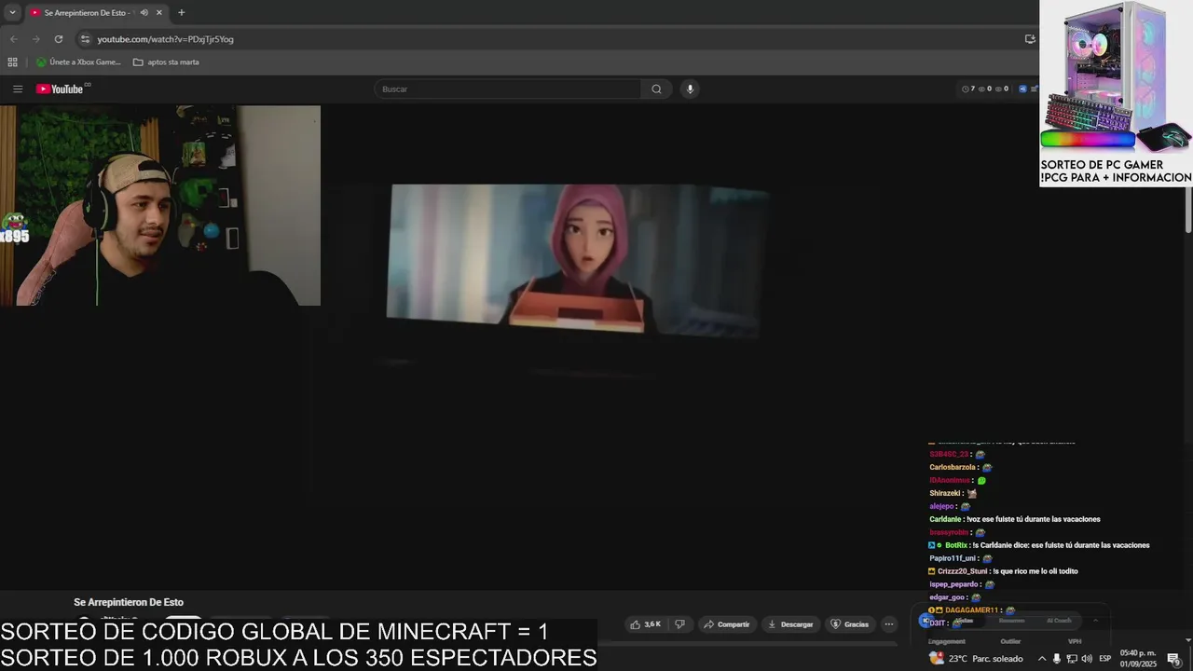Dislike the video with thumbs-down
Image resolution: width=1193 pixels, height=671 pixels.
click(679, 624)
